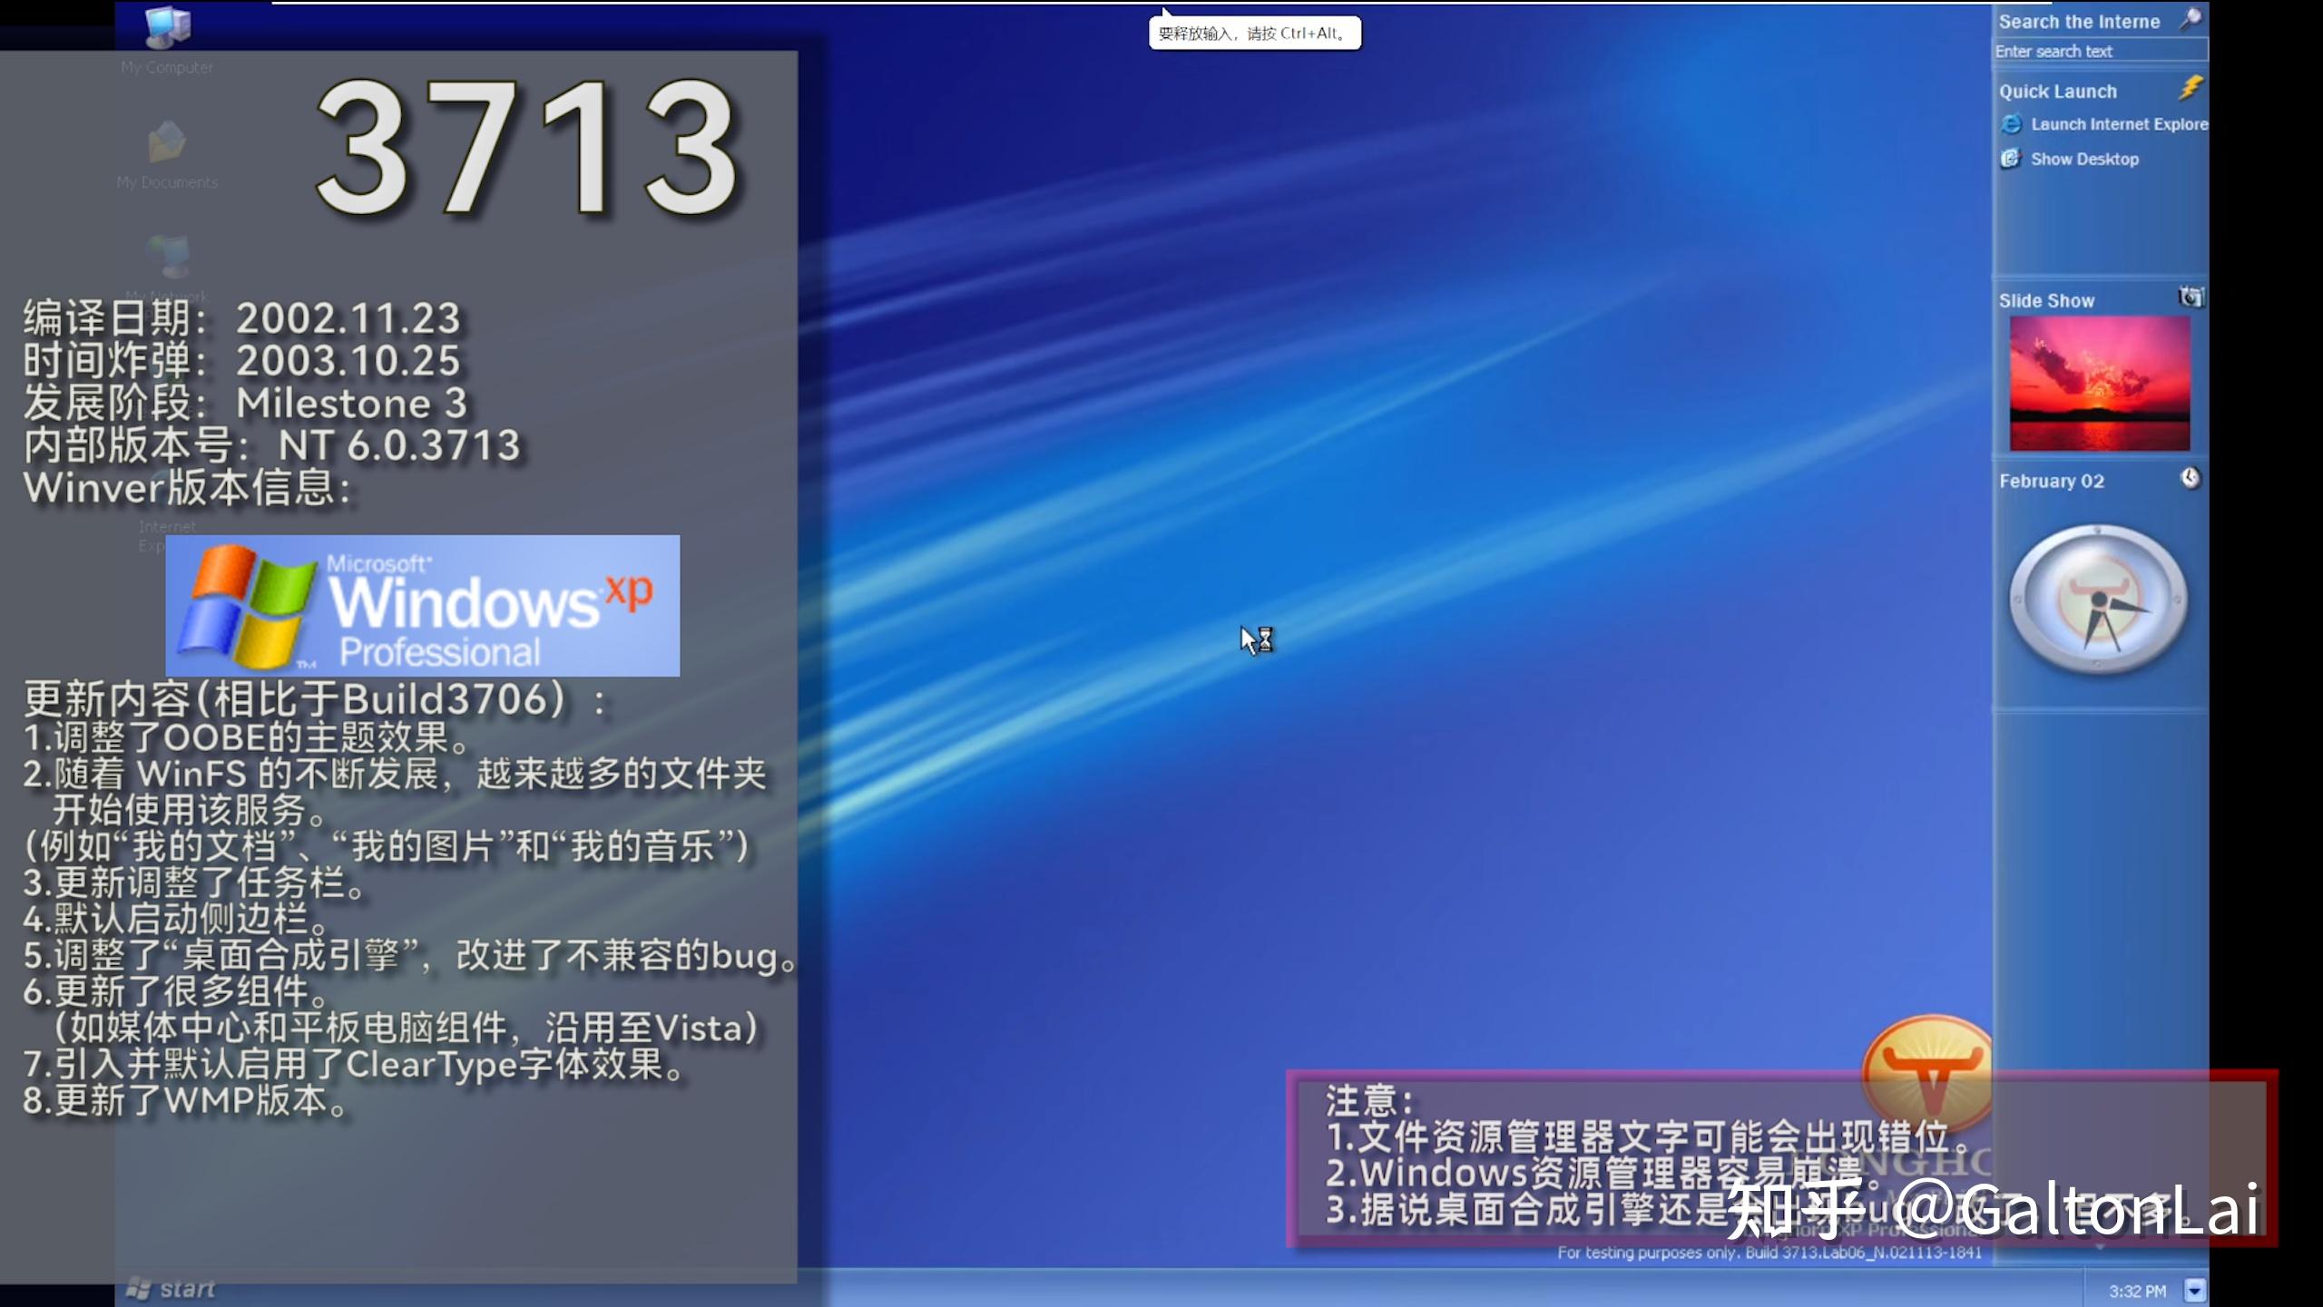Open the sunset Slide Show thumbnail

[2099, 383]
